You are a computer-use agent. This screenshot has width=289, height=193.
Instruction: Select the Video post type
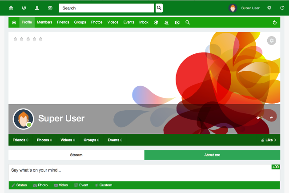61,185
